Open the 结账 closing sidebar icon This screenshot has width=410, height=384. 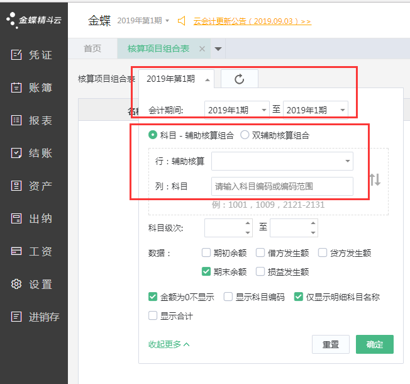(17, 153)
